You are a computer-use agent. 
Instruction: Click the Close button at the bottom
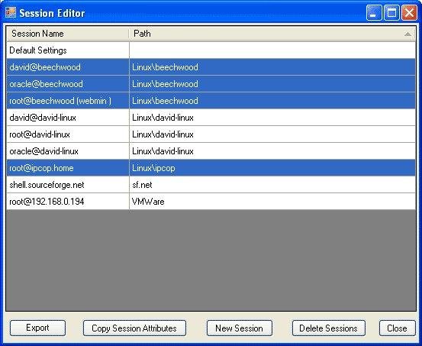[398, 328]
